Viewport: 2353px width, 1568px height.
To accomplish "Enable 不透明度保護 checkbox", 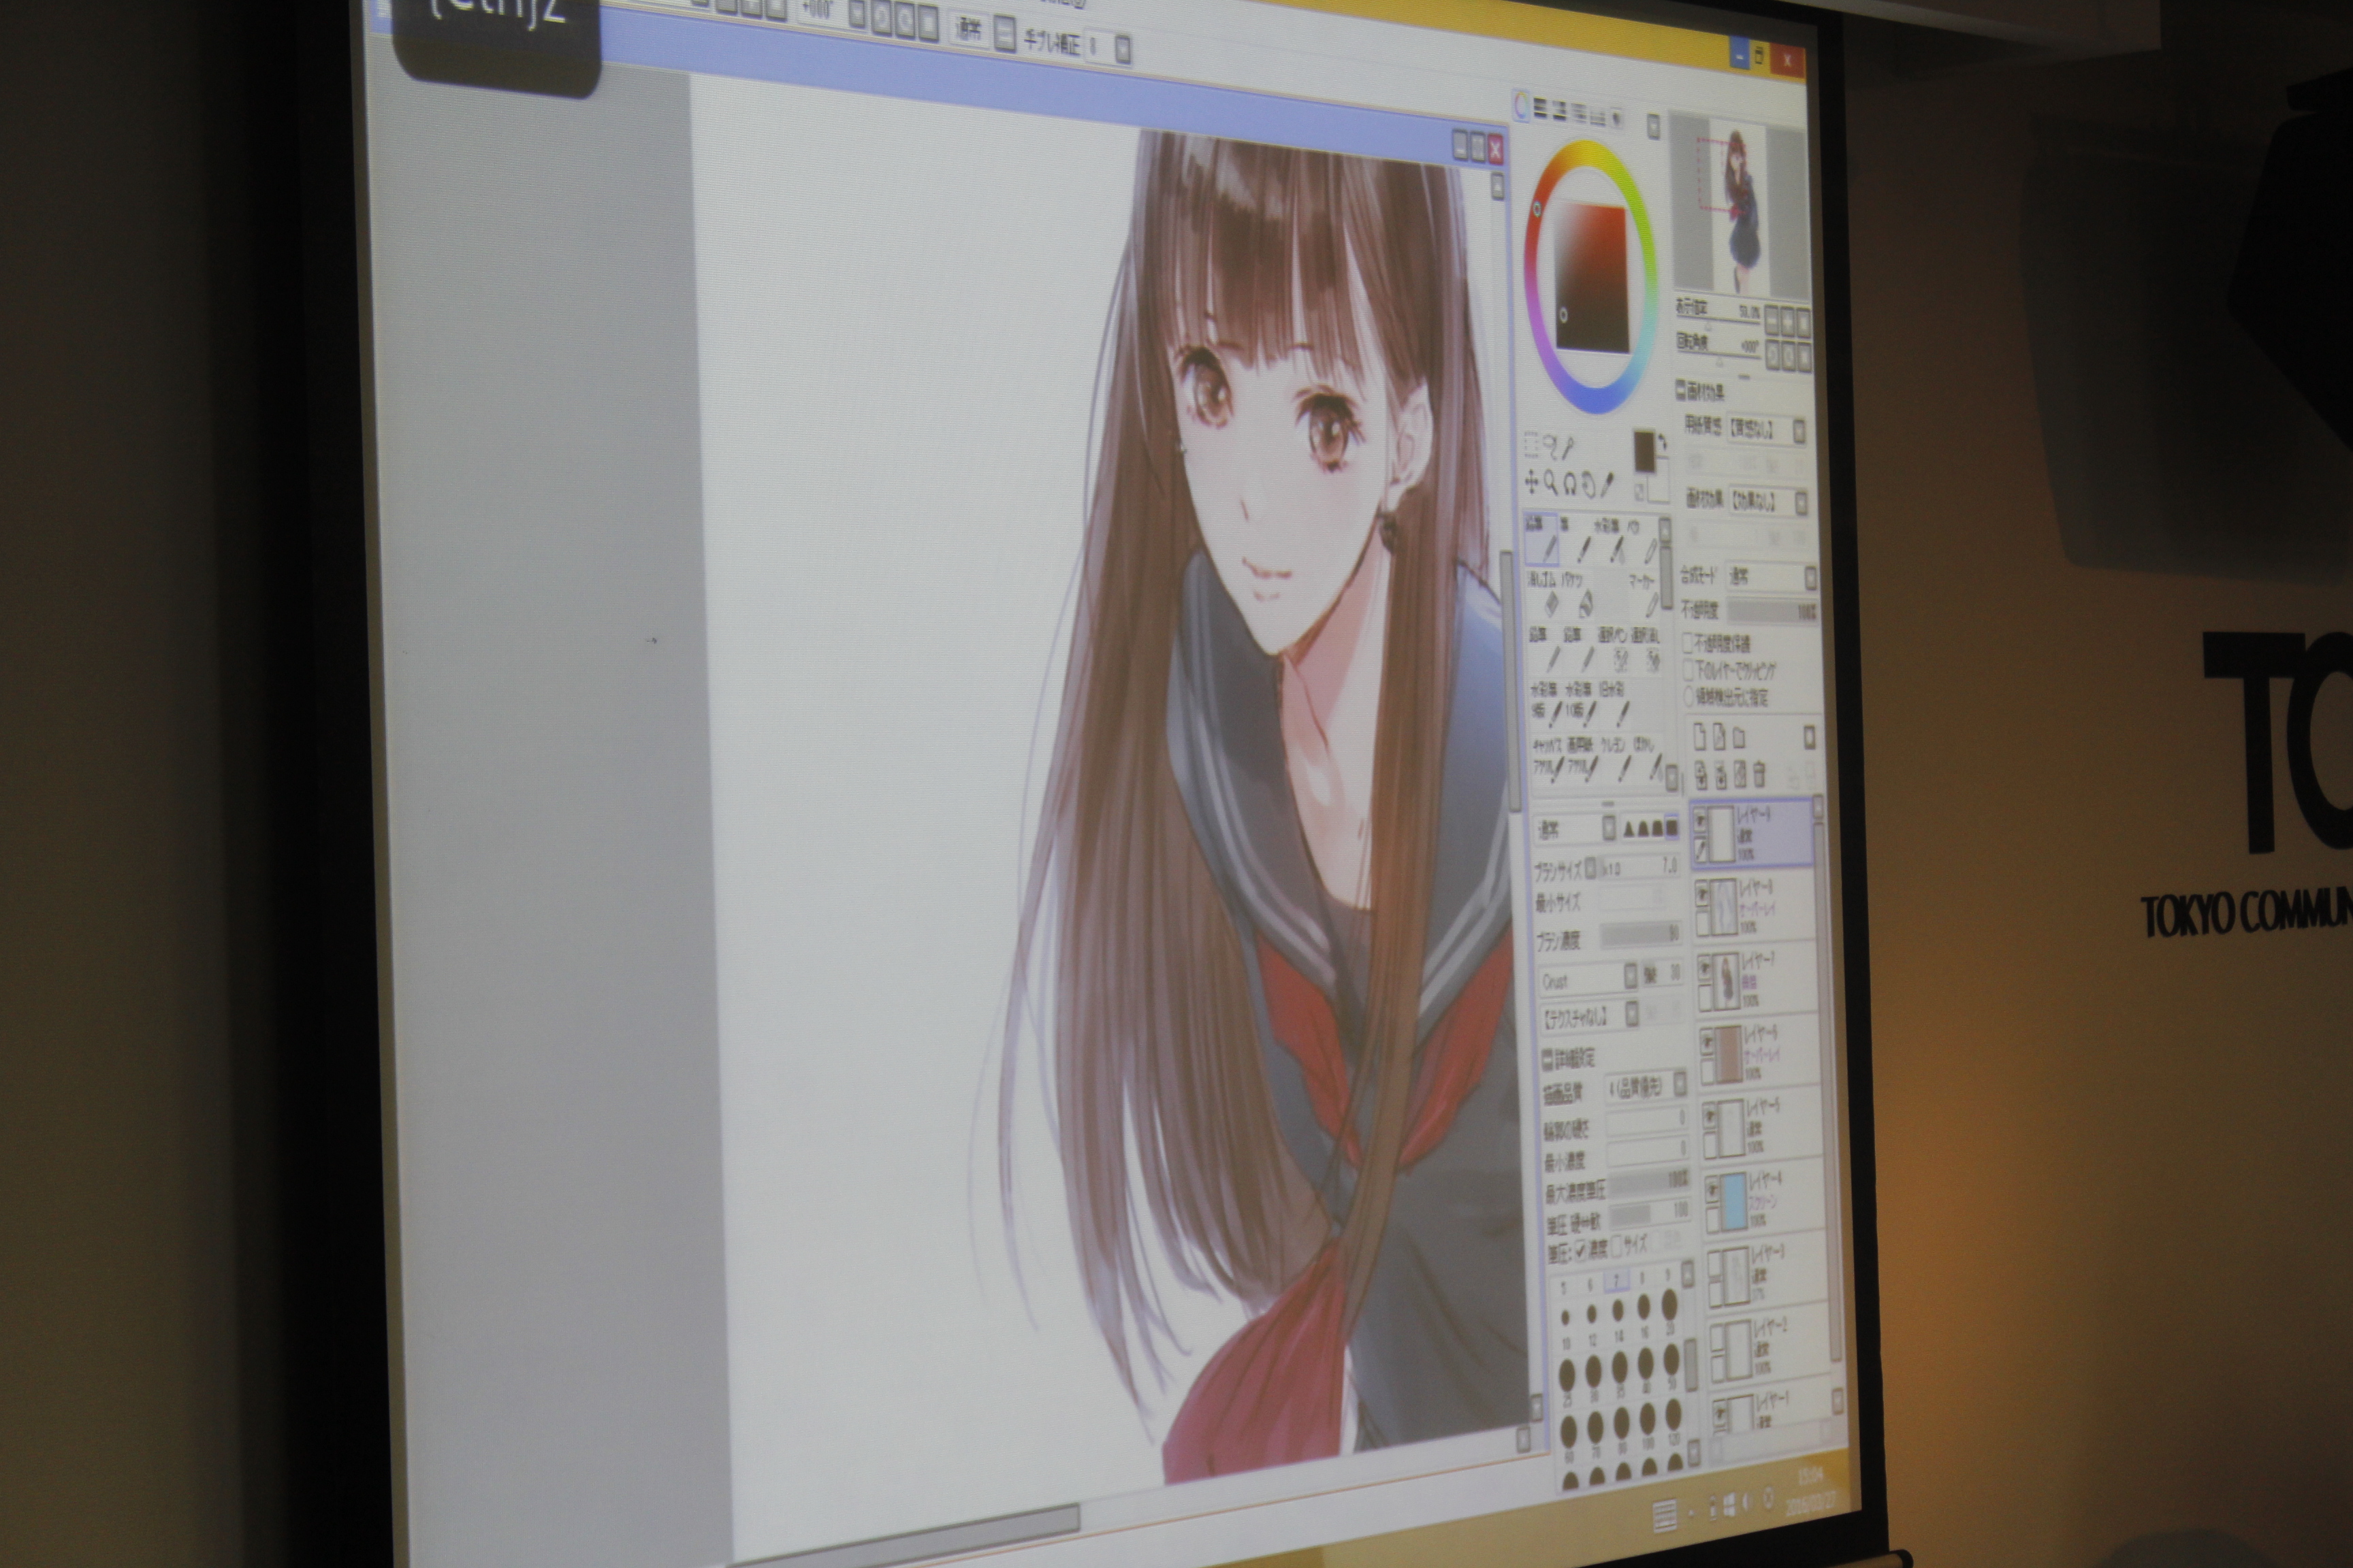I will [1688, 643].
